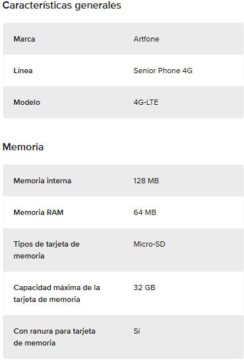The image size is (244, 360).
Task: Click the 32 GB value
Action: point(144,287)
